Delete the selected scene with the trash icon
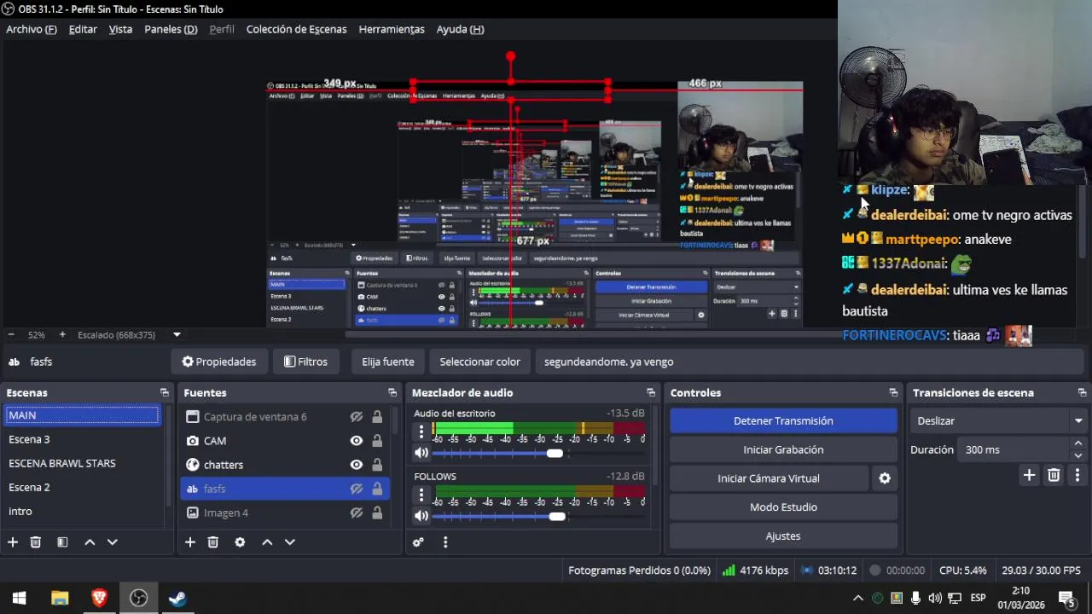Image resolution: width=1092 pixels, height=614 pixels. (x=36, y=542)
